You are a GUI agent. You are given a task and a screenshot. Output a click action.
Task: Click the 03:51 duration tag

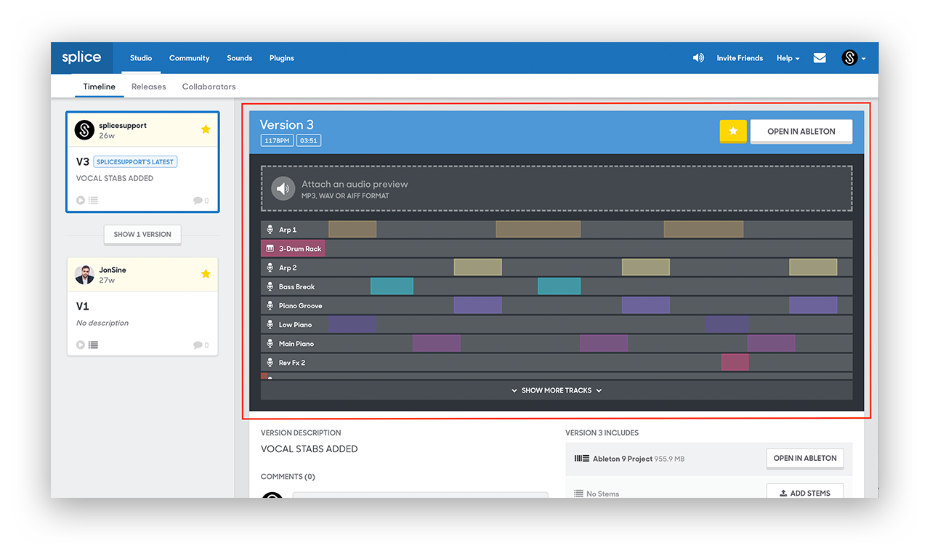tap(309, 140)
